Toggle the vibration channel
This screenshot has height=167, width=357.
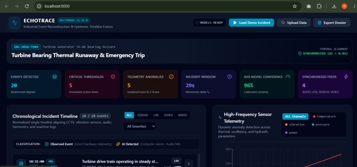(295, 124)
